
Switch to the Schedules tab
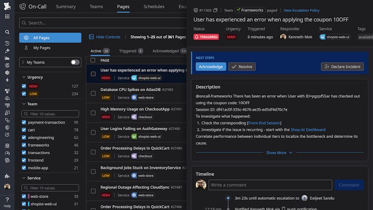click(154, 7)
